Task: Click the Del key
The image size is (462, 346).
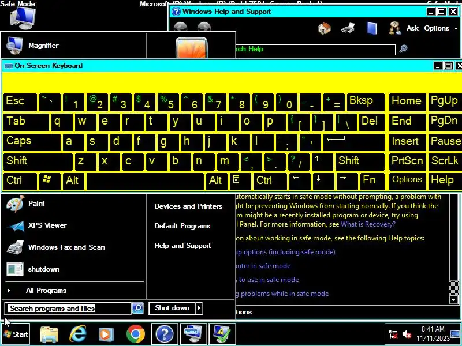Action: click(x=371, y=122)
